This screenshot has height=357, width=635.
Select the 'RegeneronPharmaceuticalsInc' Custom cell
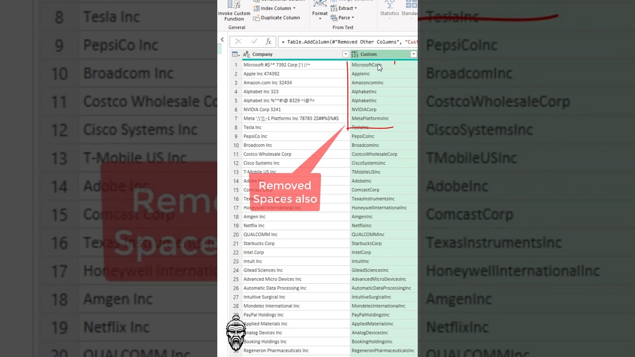click(x=383, y=351)
